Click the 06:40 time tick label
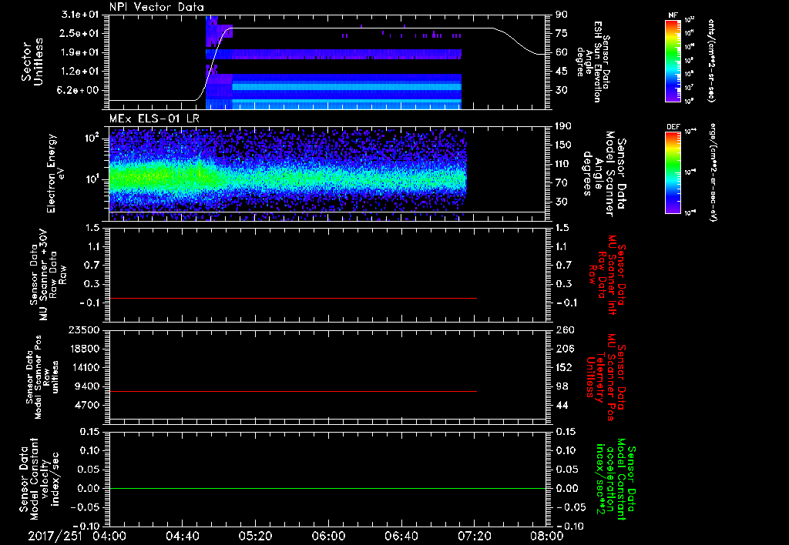Image resolution: width=789 pixels, height=545 pixels. (x=401, y=536)
